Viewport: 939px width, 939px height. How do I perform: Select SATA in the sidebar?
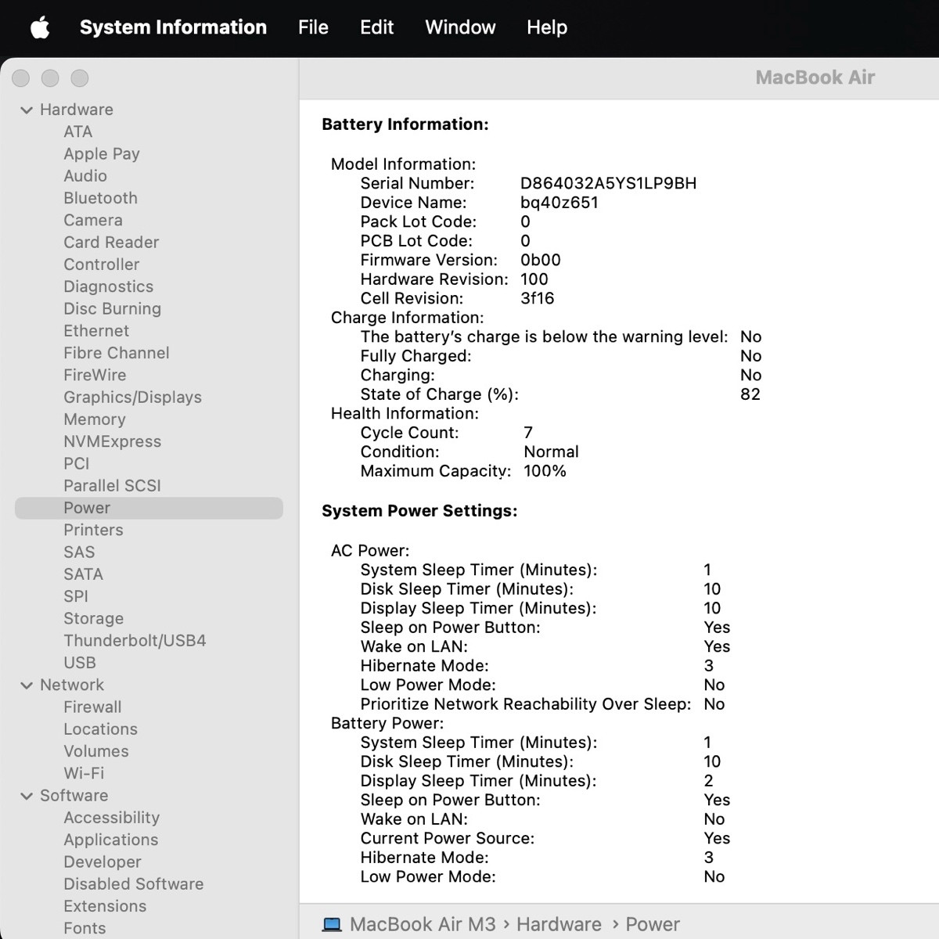pos(84,574)
